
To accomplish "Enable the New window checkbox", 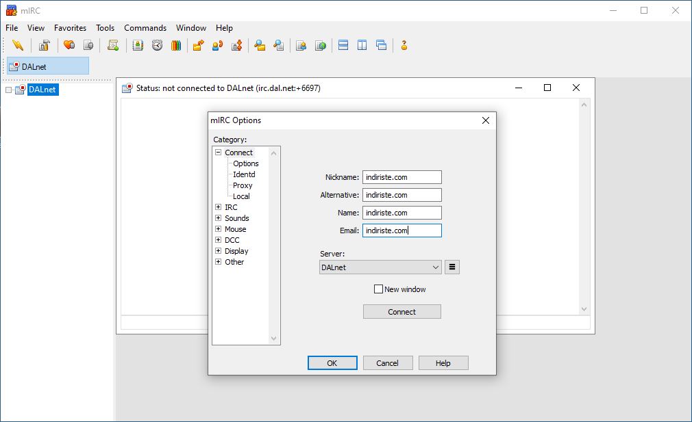I will point(378,289).
